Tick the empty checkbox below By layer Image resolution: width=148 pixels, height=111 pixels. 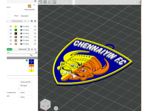[x=19, y=89]
